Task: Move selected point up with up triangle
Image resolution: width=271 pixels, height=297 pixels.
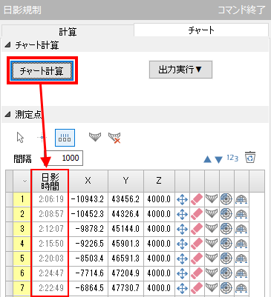Action: click(x=207, y=159)
